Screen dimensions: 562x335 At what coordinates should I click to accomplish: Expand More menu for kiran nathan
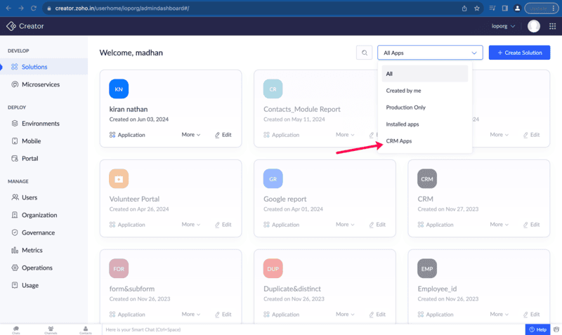191,135
